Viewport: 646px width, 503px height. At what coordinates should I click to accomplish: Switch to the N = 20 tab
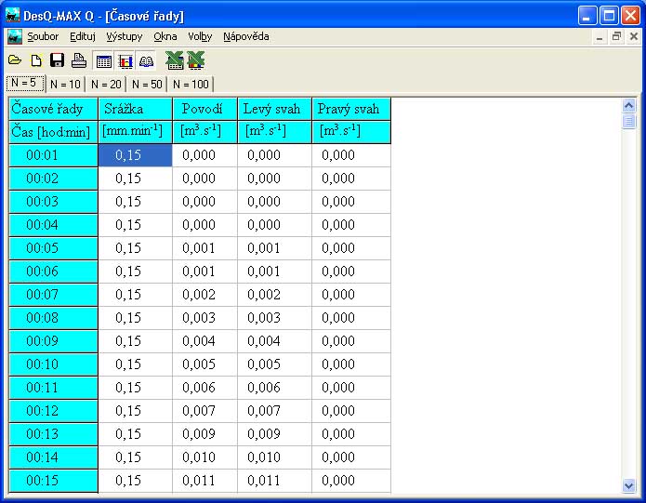[106, 84]
